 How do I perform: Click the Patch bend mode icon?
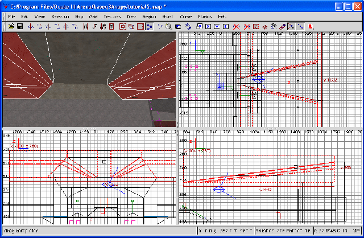[274, 27]
